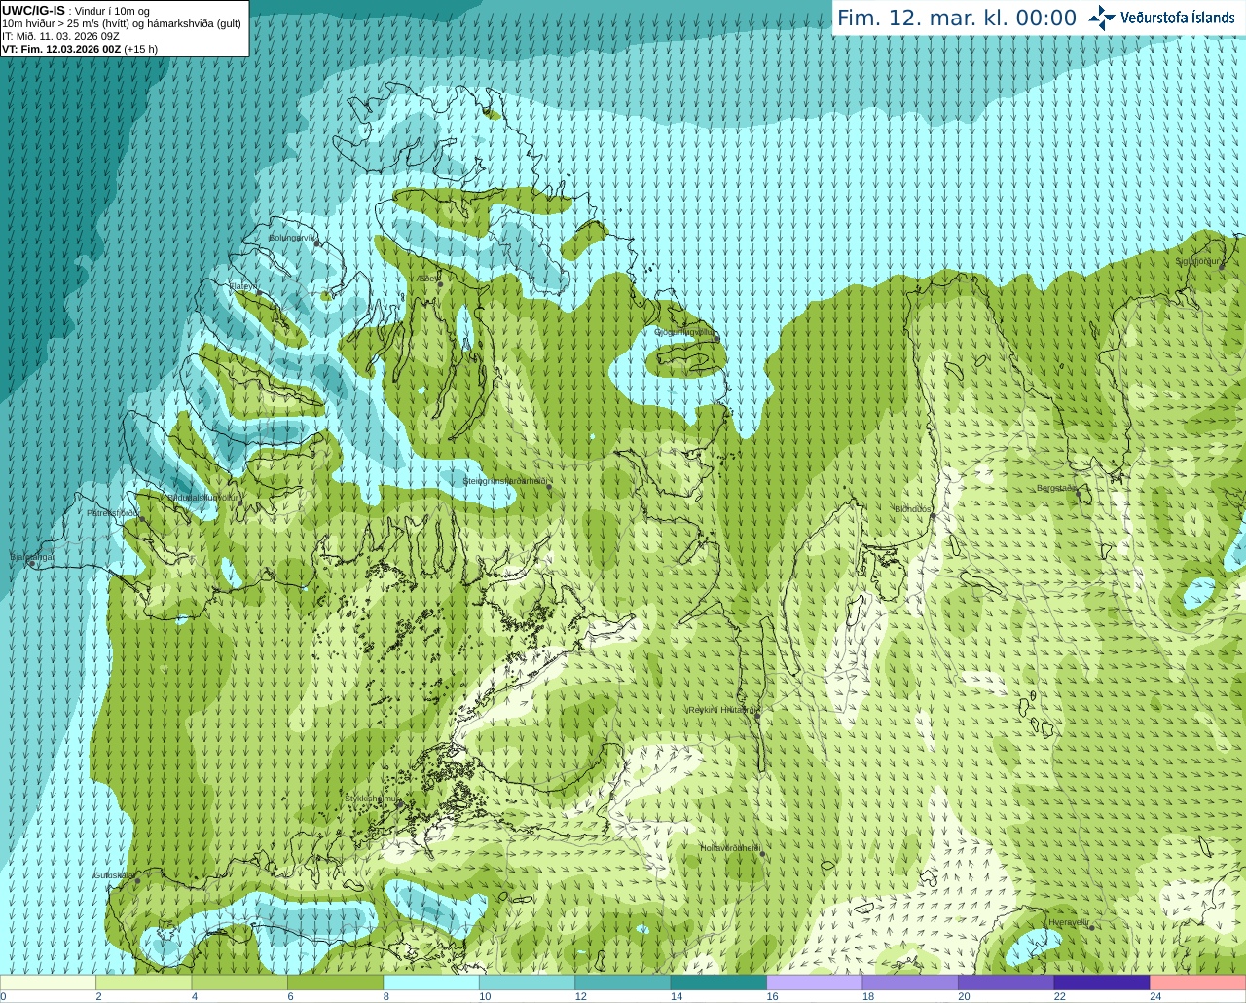1246x1003 pixels.
Task: Click the pink legend swatch above 24 m/s
Action: click(x=1198, y=983)
